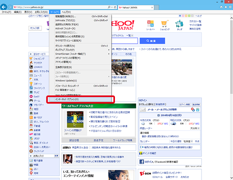Open ファイナンス in the services sidebar
233x180 pixels.
(x=39, y=88)
